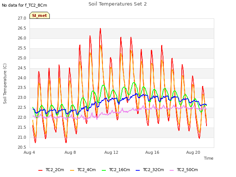The height and width of the screenshot is (177, 236).
Task: Click the red TC2_2Cm legend swatch
Action: (x=40, y=170)
